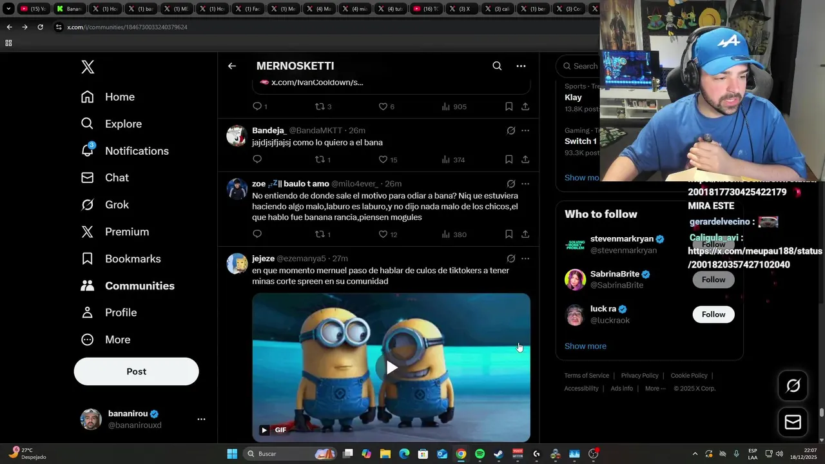Share the Bandeja_ post

coord(525,159)
